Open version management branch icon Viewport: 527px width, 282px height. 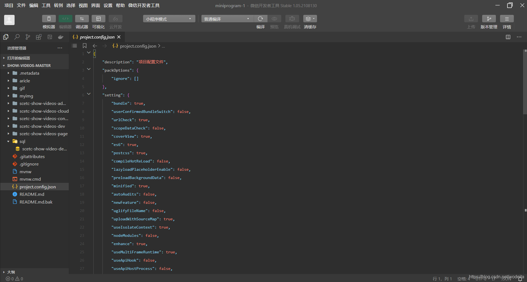click(x=489, y=19)
